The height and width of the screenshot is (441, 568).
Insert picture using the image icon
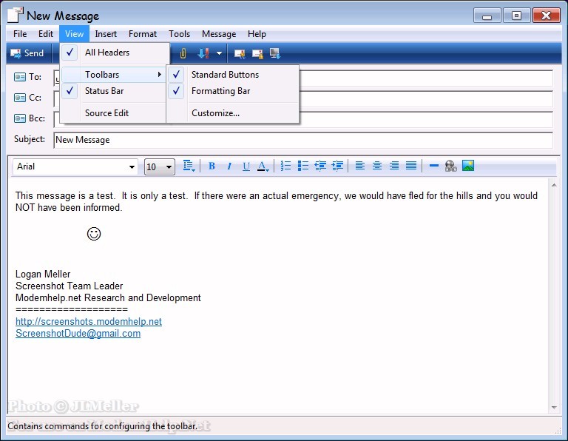click(468, 166)
